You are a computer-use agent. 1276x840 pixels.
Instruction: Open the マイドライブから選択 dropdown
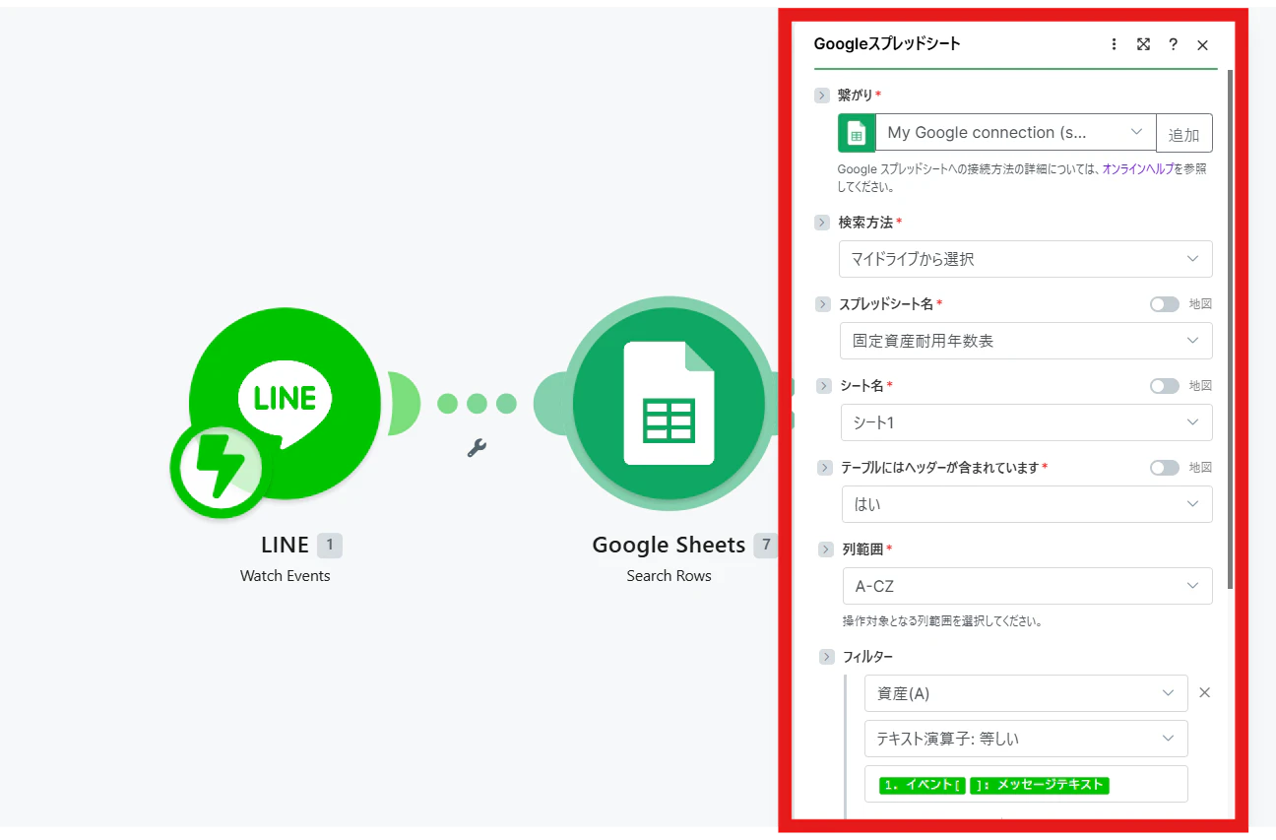1025,259
